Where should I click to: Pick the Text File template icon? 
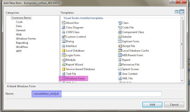[64, 74]
